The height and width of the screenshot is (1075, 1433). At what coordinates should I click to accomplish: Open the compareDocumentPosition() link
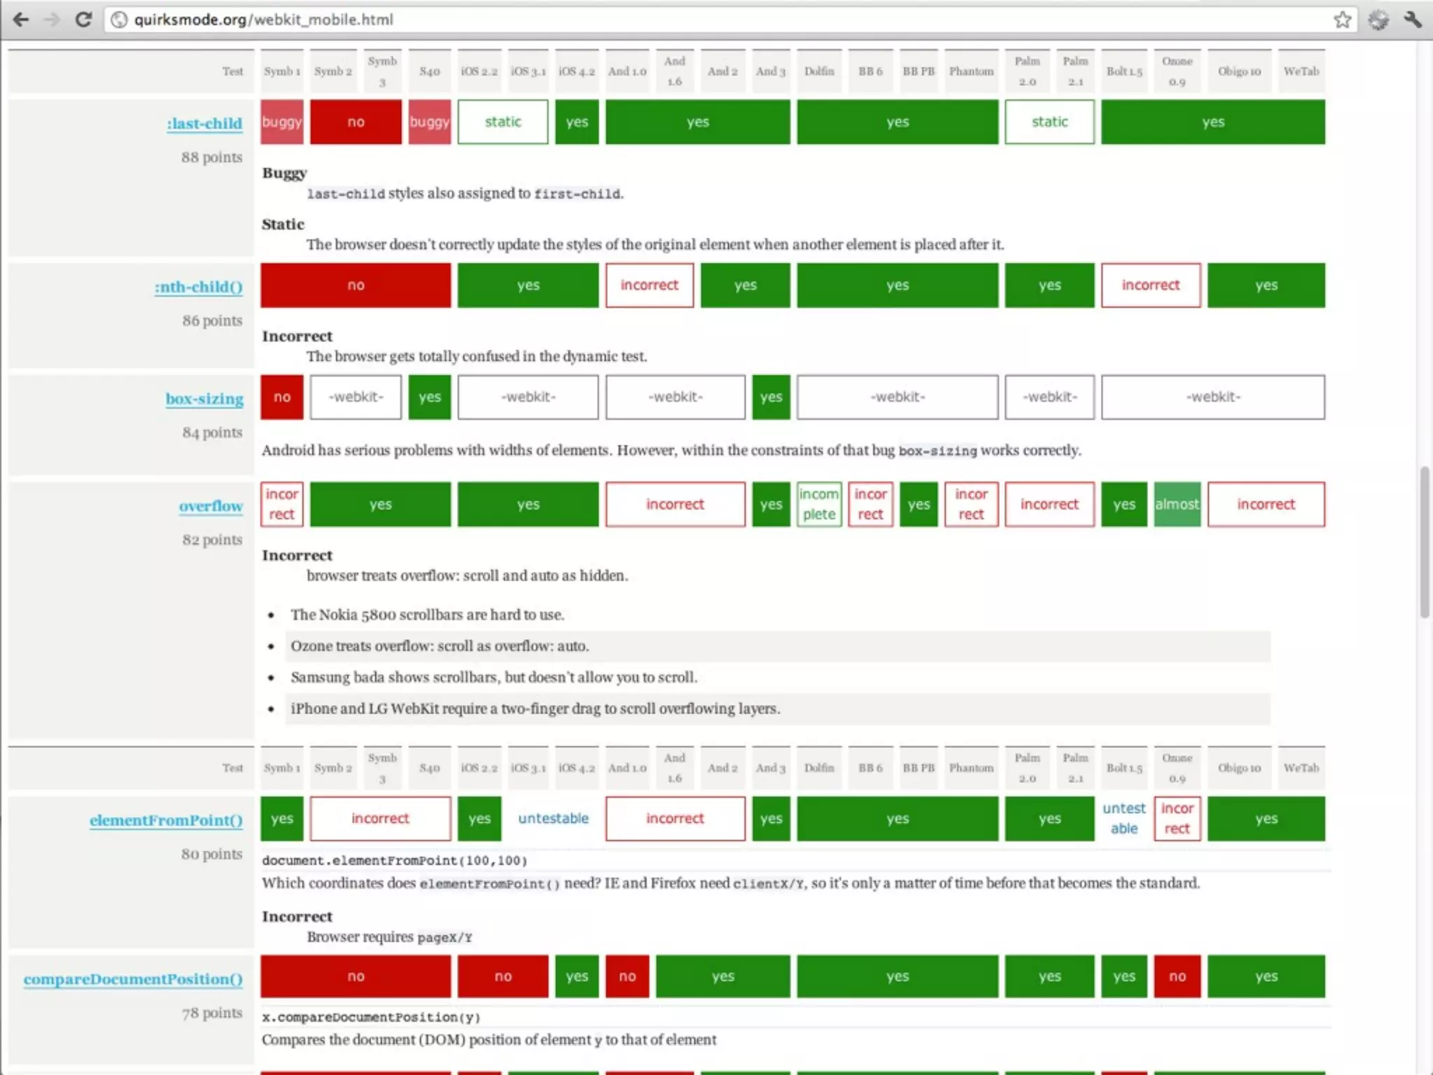point(133,979)
